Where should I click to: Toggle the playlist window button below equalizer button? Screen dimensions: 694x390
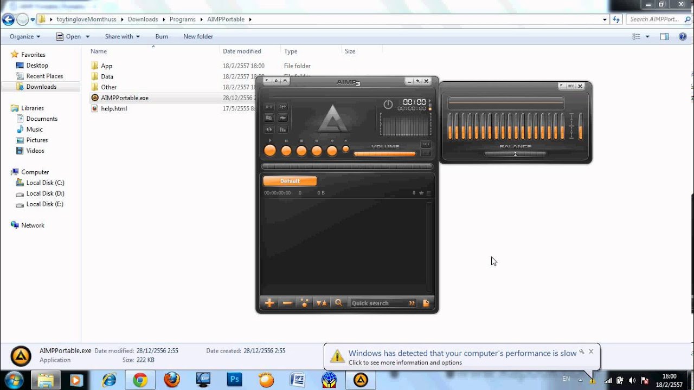point(426,153)
